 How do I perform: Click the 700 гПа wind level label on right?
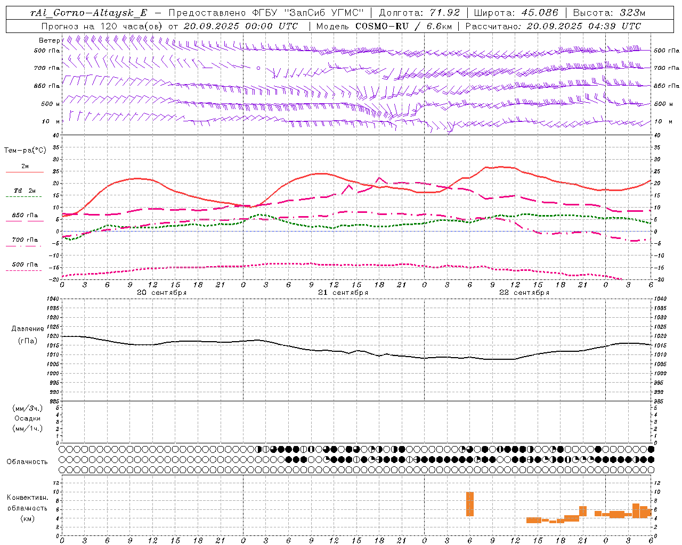tap(667, 68)
